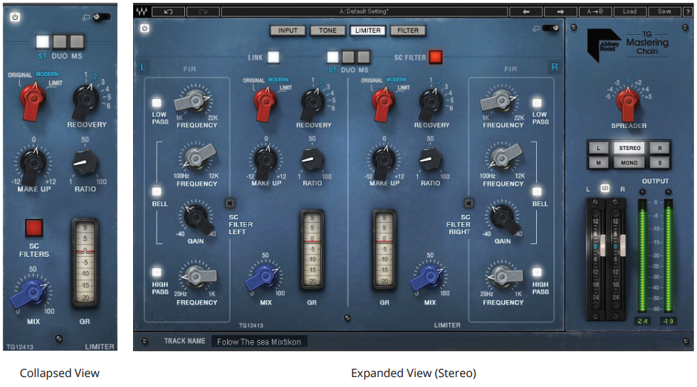Enable the left channel Bell filter
Image resolution: width=697 pixels, height=387 pixels.
pyautogui.click(x=157, y=192)
